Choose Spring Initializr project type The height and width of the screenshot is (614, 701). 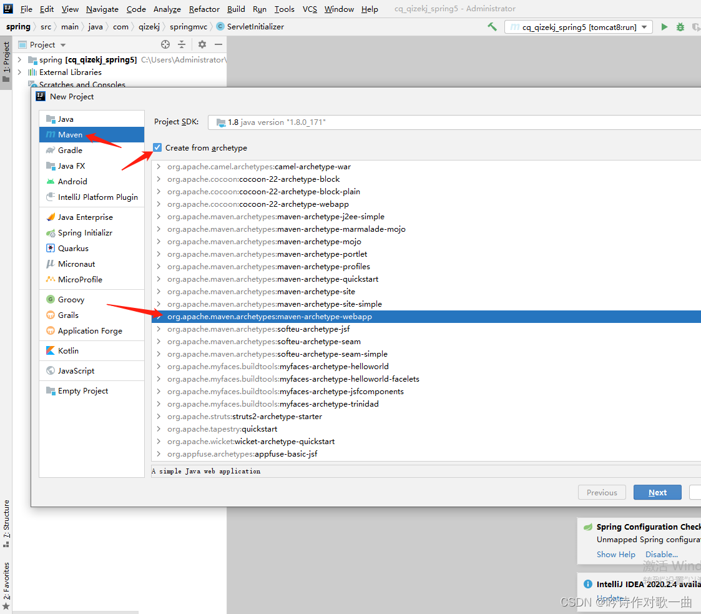92,233
